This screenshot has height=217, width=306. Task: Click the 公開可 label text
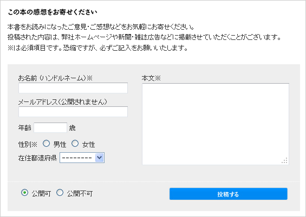click(41, 193)
